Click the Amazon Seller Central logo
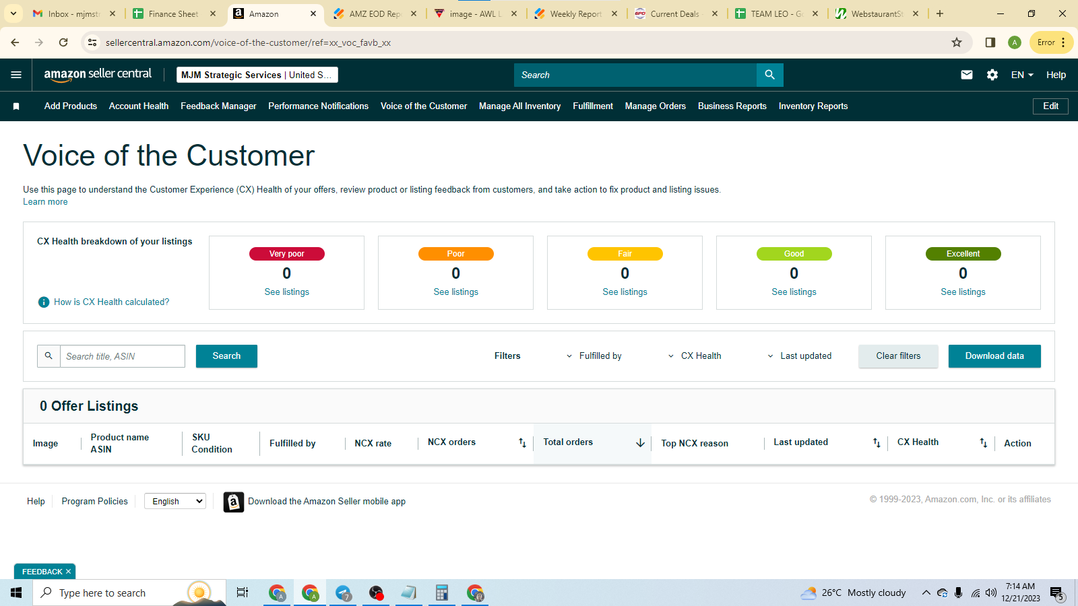The width and height of the screenshot is (1078, 606). [98, 75]
